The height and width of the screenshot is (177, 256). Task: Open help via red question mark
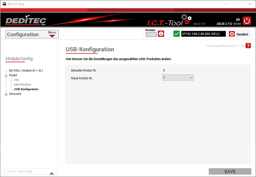[248, 46]
